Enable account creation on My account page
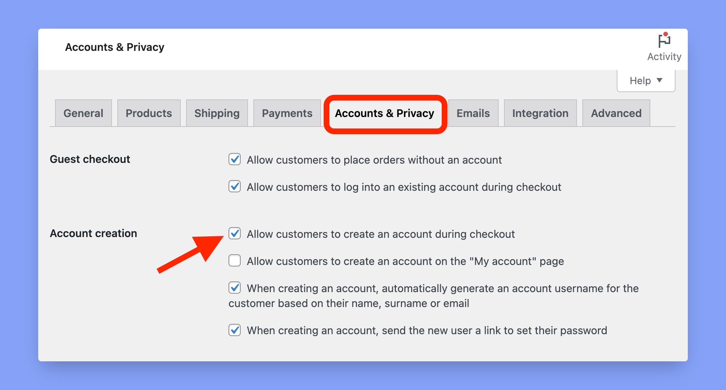This screenshot has height=390, width=726. click(235, 260)
